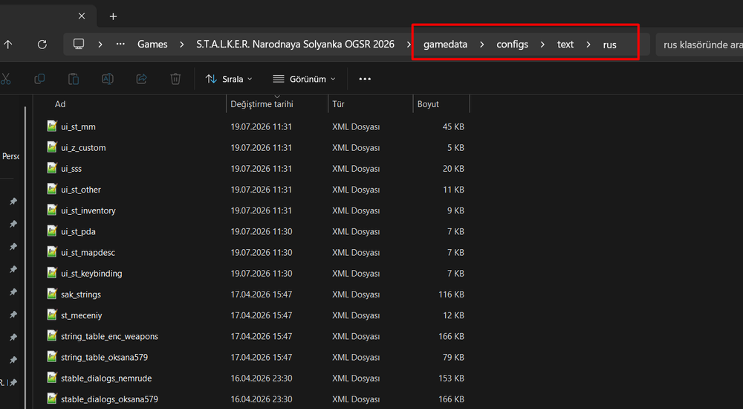Open the toolbar's three-dot more options menu

[365, 79]
